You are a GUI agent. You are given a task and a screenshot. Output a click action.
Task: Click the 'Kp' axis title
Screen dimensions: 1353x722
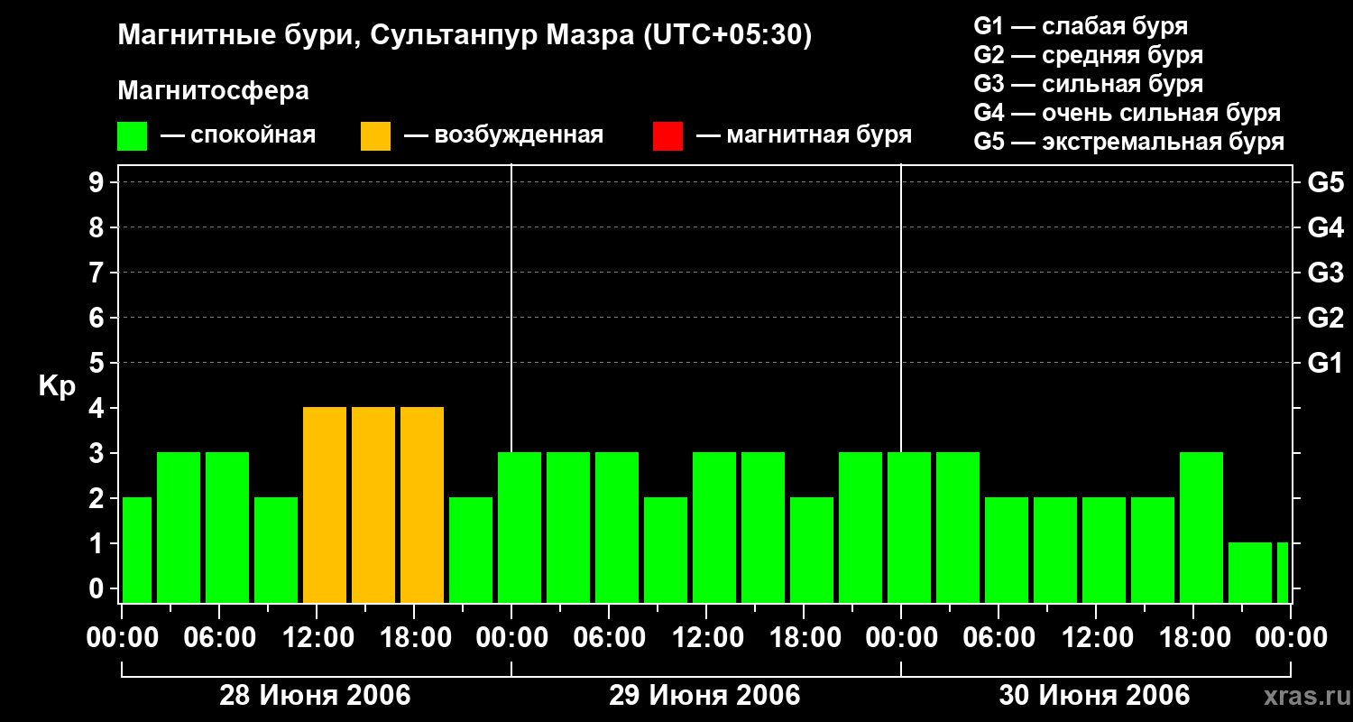(x=57, y=387)
